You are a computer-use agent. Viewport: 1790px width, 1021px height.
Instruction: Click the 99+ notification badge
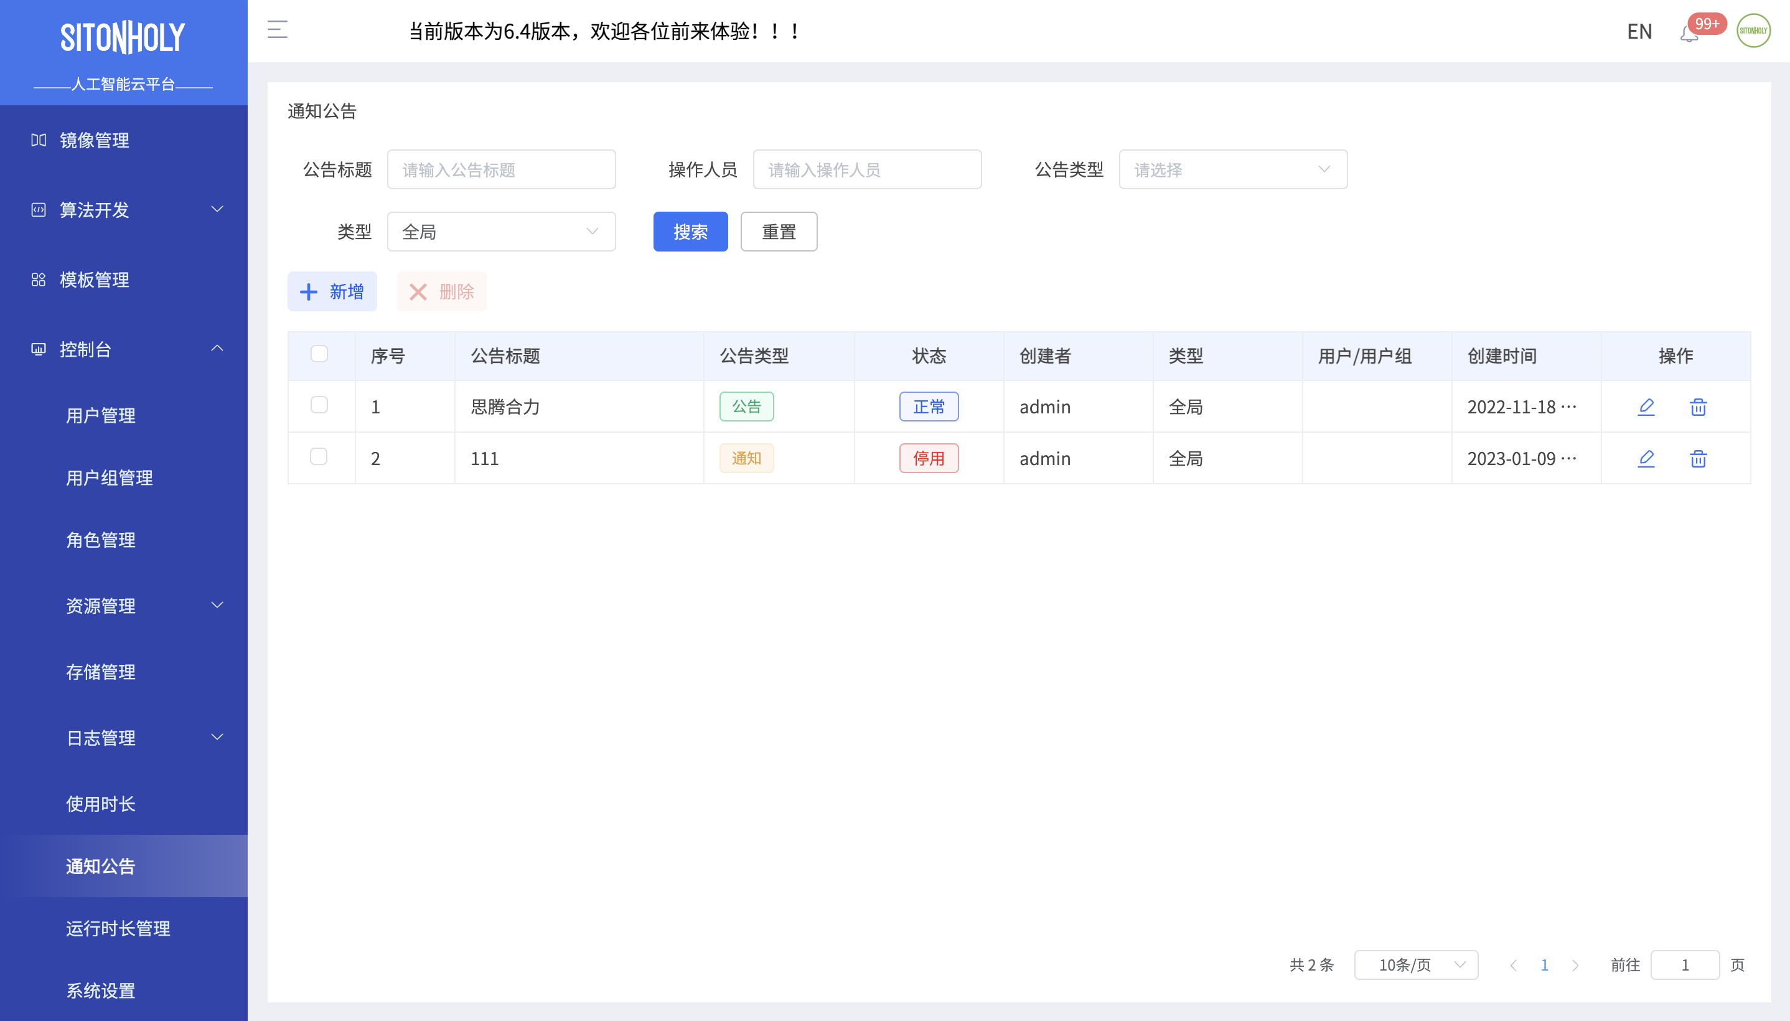click(1707, 24)
